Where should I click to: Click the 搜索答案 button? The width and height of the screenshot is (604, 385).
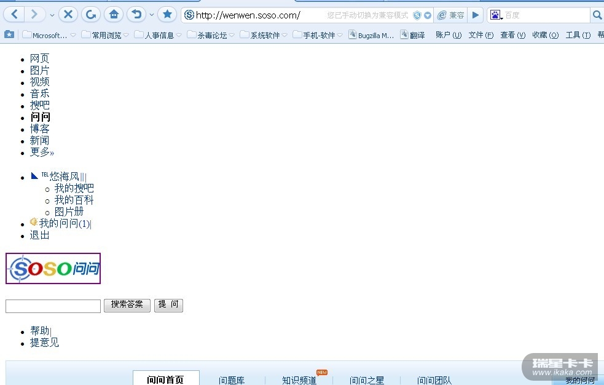(x=127, y=305)
